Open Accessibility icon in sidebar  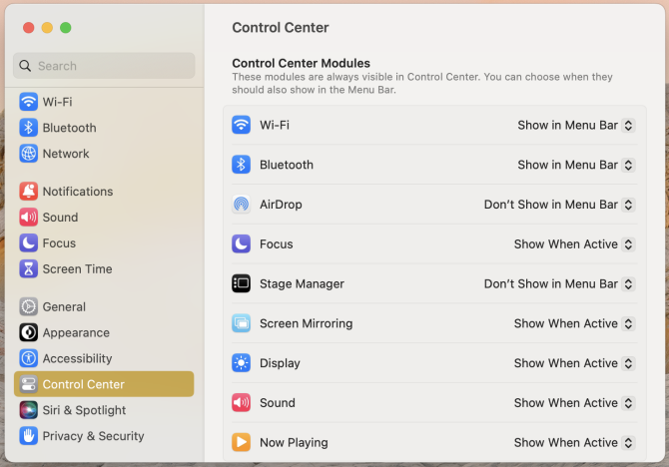(x=29, y=358)
